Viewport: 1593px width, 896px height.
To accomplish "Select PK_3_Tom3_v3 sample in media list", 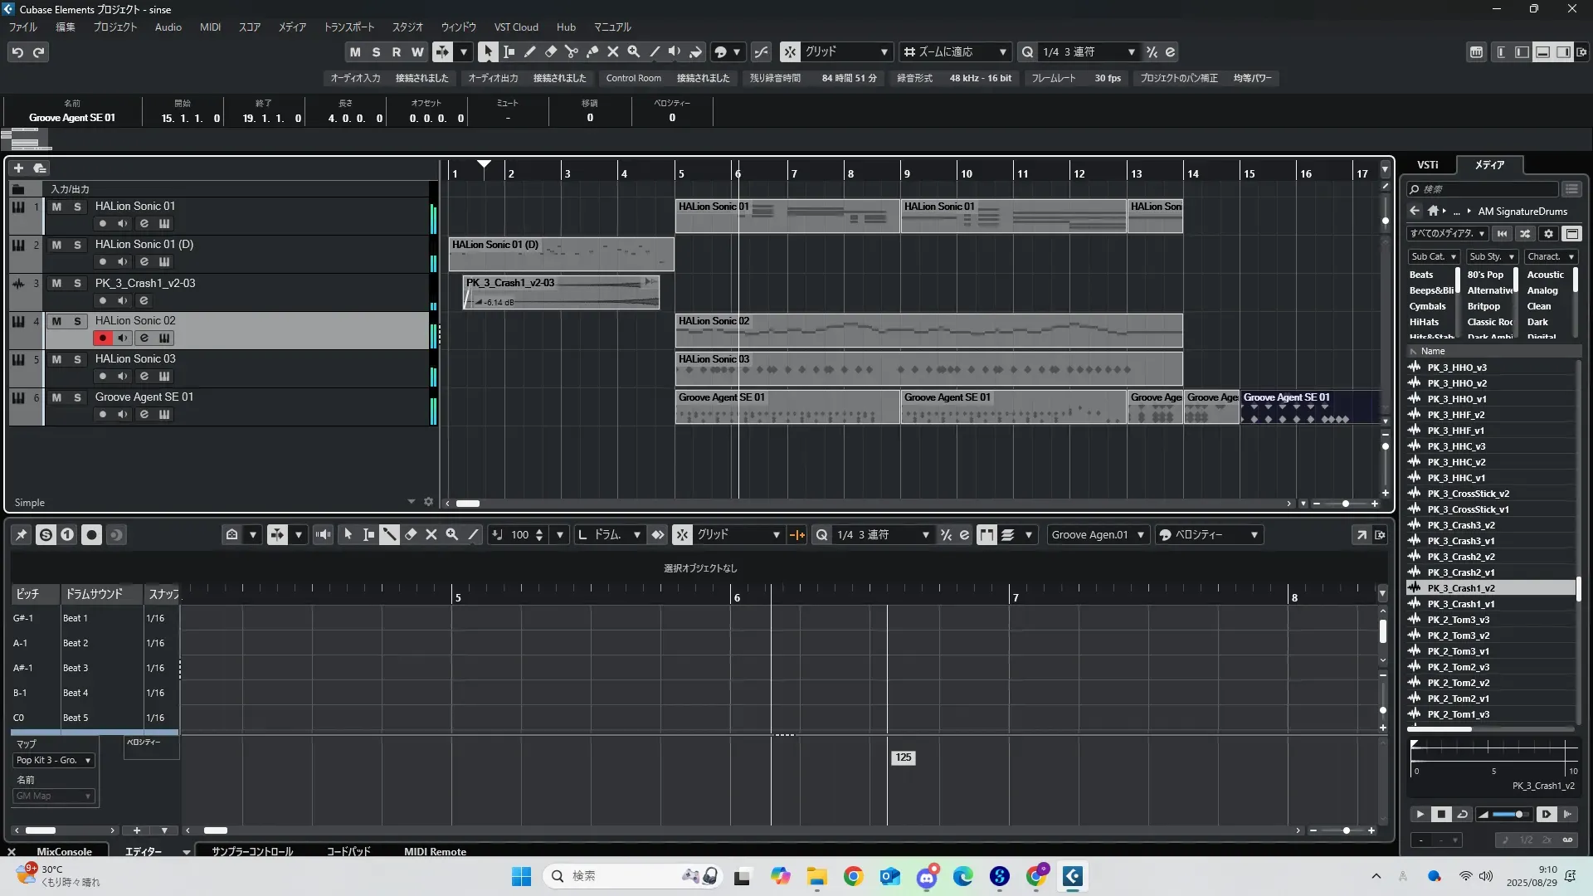I will point(1458,620).
